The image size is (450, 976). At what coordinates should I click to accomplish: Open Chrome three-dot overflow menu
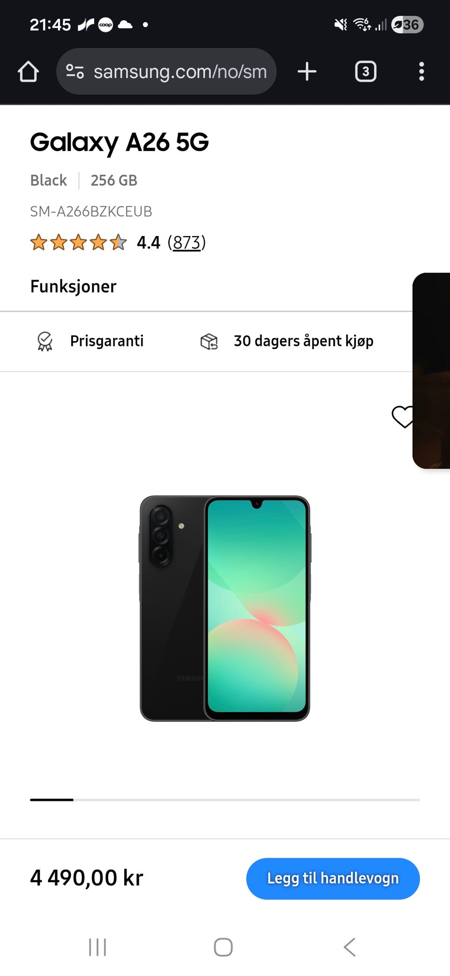(x=421, y=71)
